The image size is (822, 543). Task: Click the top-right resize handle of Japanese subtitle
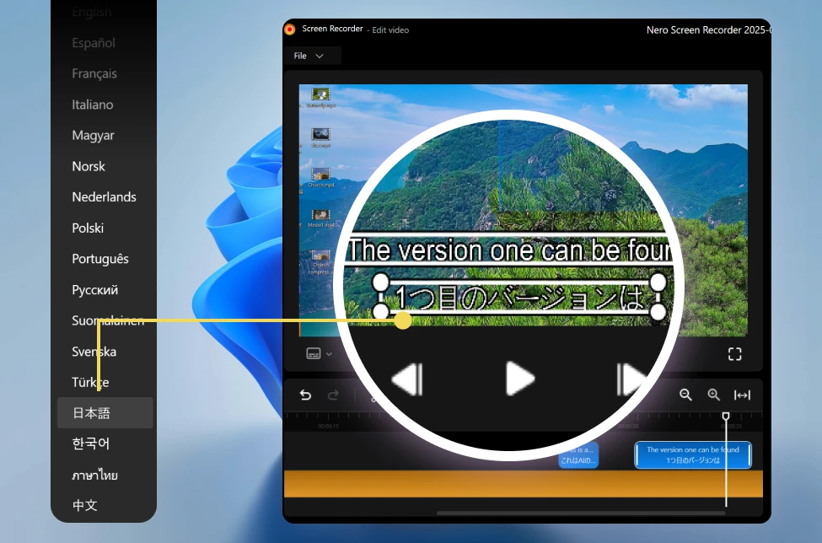pos(658,282)
